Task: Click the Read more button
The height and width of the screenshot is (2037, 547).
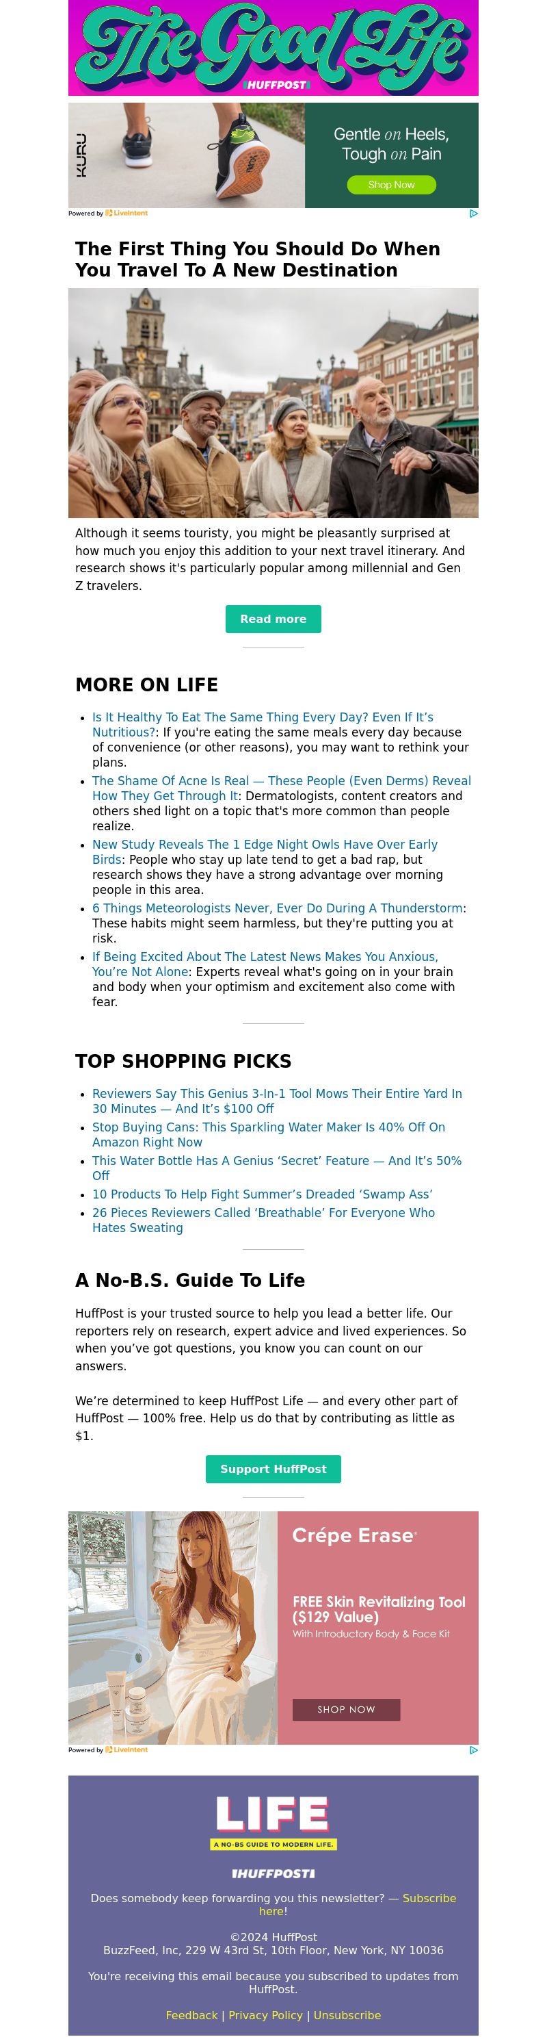Action: [273, 619]
